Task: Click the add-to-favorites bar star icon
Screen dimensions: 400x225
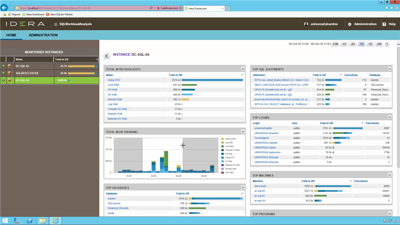Action: pos(4,14)
